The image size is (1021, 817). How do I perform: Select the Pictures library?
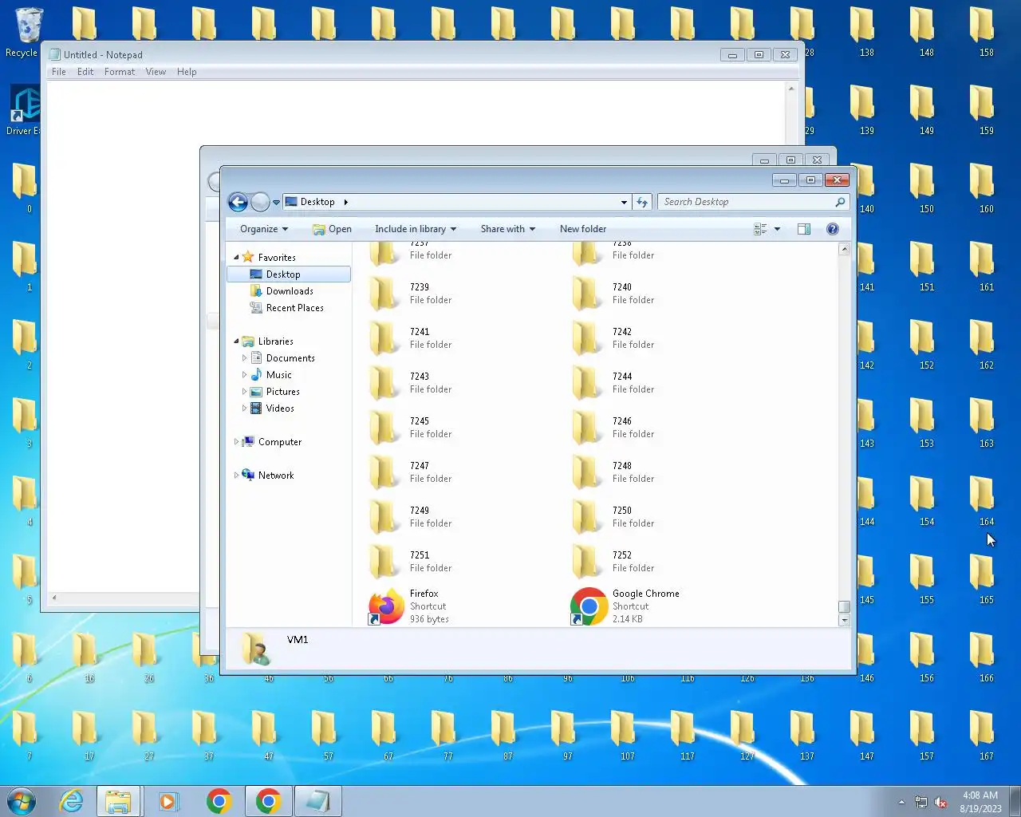point(282,391)
